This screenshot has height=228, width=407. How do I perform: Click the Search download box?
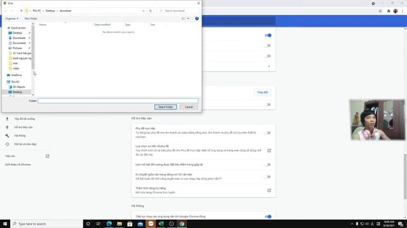(178, 11)
